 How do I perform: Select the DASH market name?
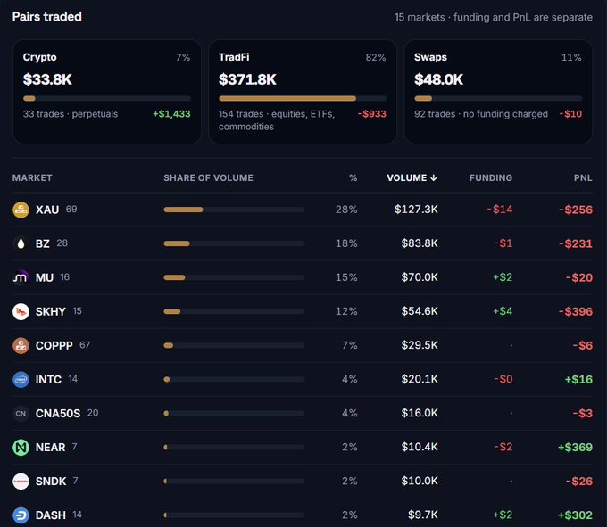point(51,515)
